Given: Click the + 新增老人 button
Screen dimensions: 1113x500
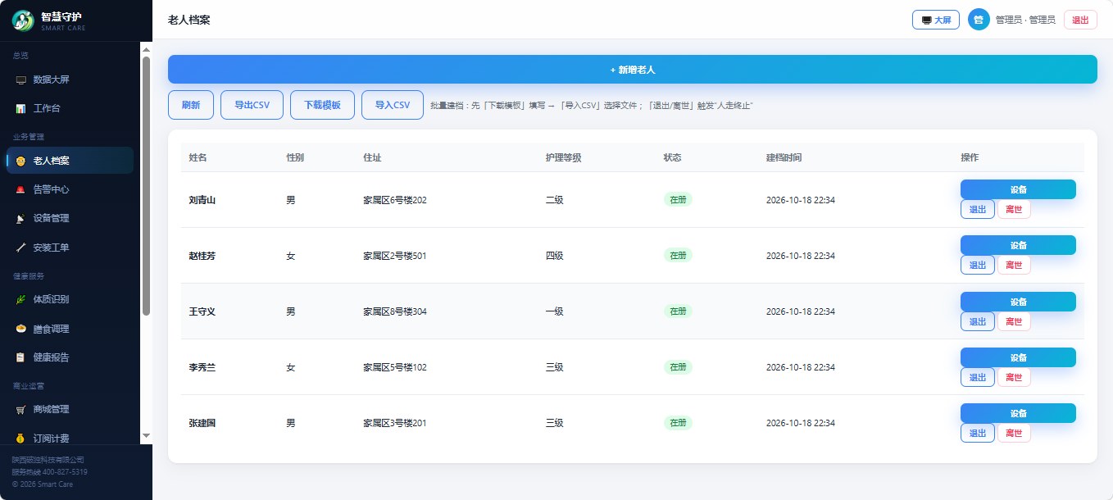Looking at the screenshot, I should [x=633, y=70].
